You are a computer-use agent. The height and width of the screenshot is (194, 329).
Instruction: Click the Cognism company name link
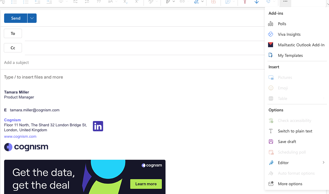click(12, 120)
